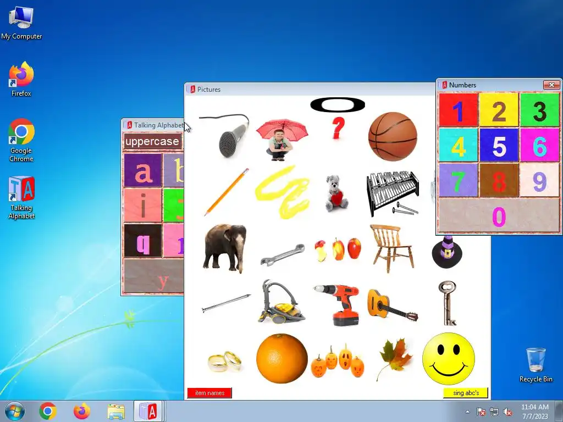Click the guitar picture

tap(393, 305)
